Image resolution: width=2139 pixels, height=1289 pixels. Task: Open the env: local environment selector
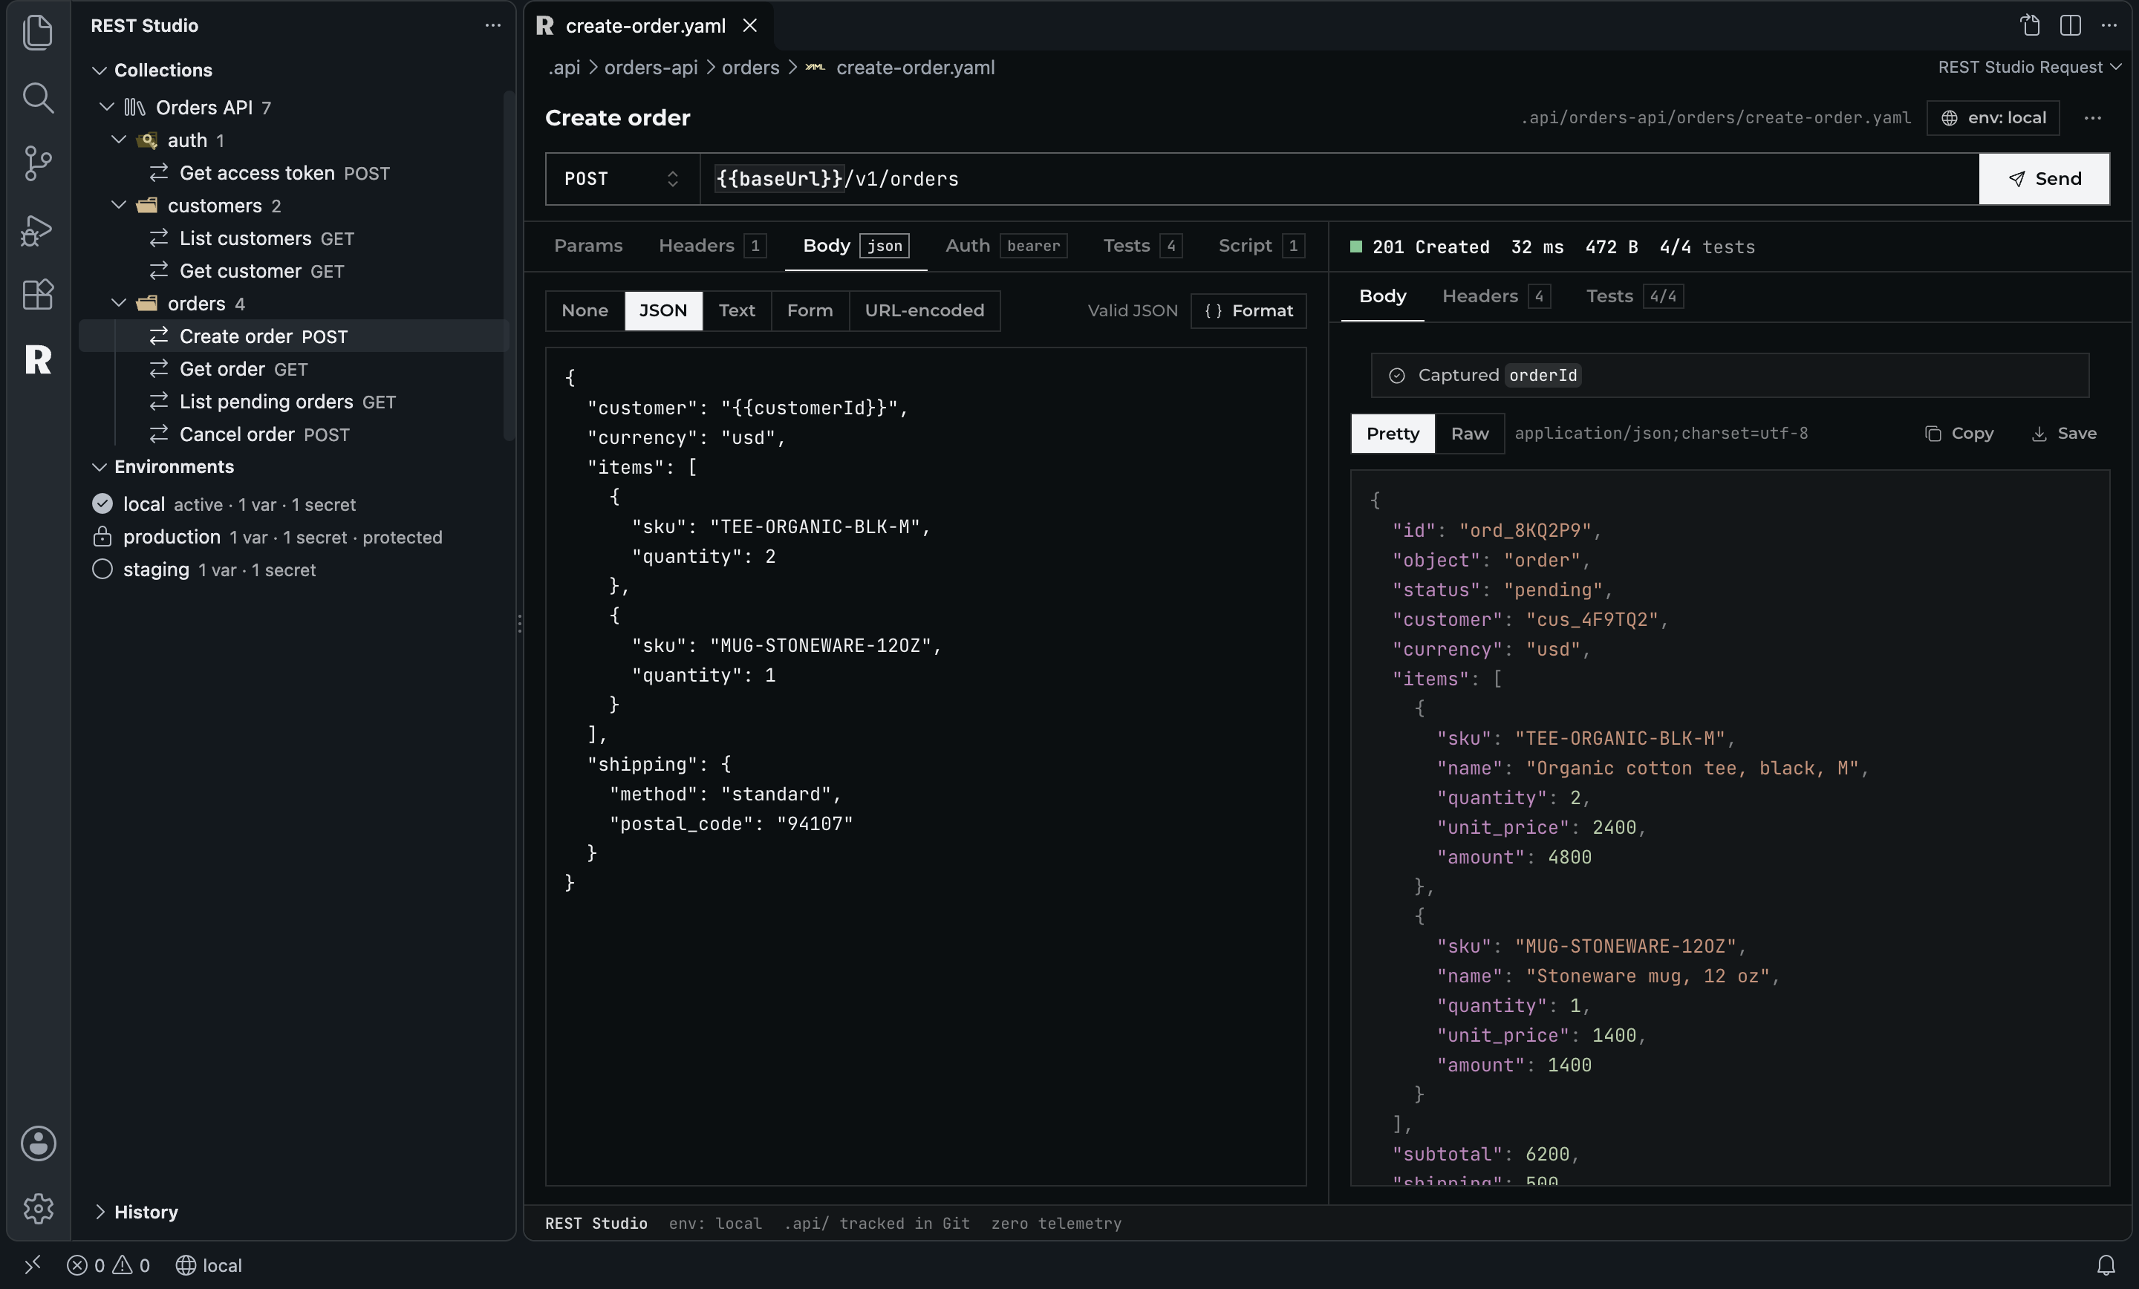pos(1993,117)
